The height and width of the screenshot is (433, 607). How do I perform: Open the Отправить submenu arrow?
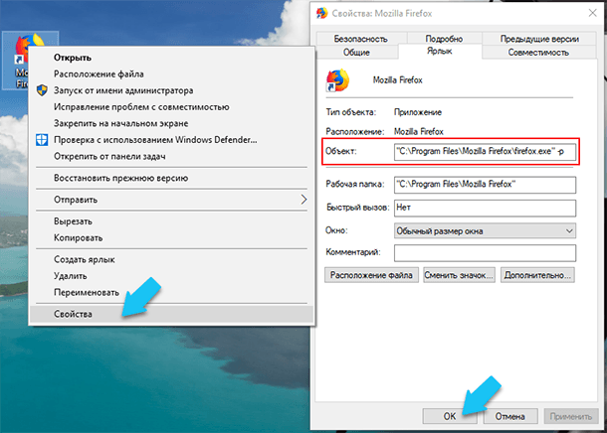click(303, 200)
